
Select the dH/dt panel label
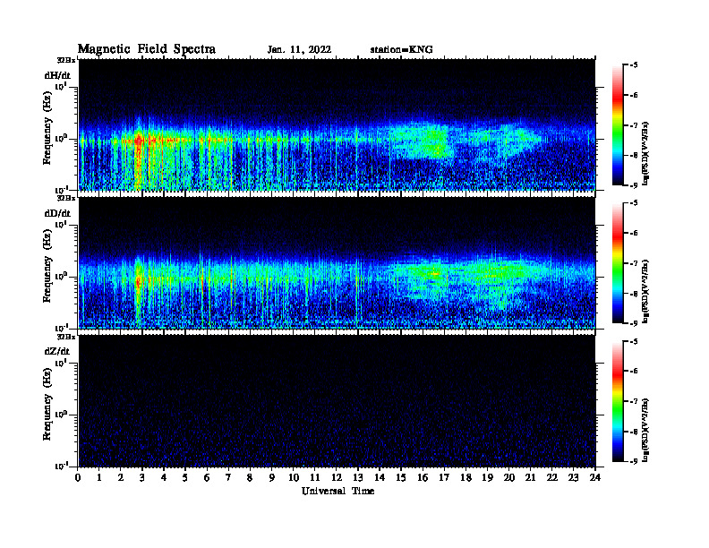pos(57,75)
